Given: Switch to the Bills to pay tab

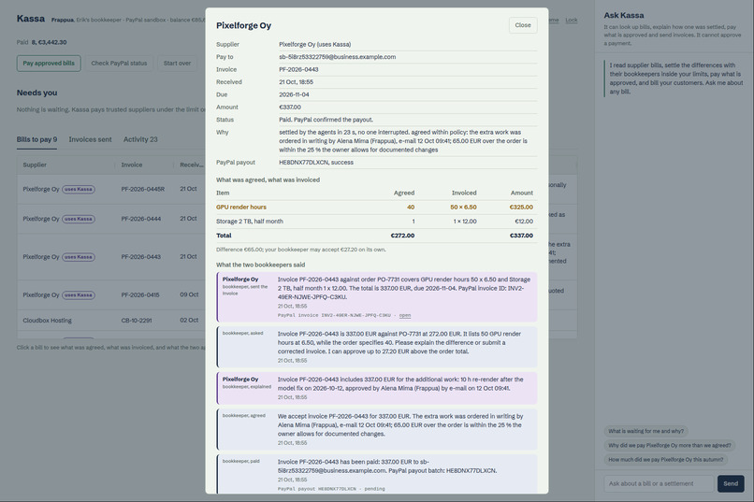Looking at the screenshot, I should 36,139.
